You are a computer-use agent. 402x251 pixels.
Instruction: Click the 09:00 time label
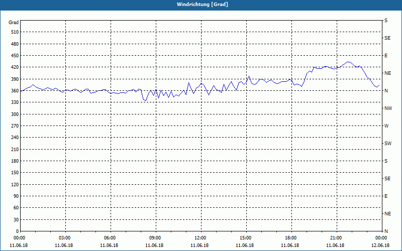[x=155, y=238]
